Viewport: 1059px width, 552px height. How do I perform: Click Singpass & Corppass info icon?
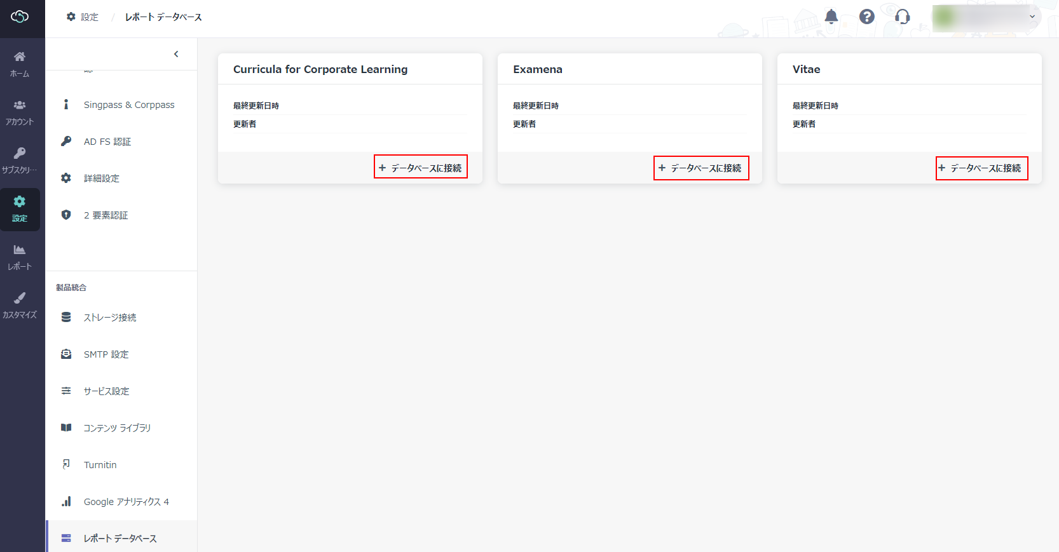(x=66, y=104)
